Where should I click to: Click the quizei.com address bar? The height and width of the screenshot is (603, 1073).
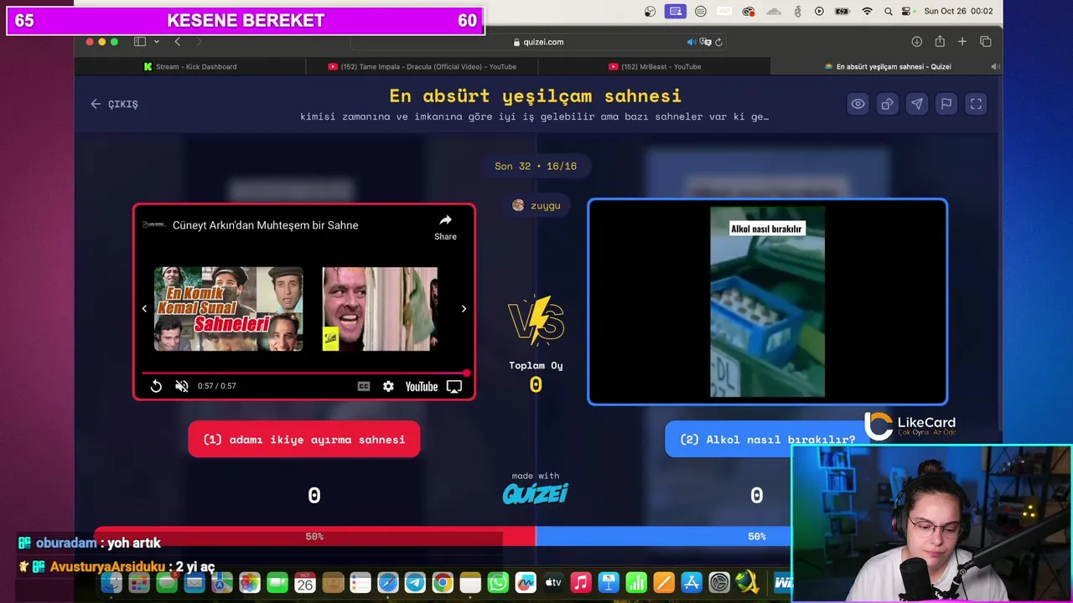point(537,42)
